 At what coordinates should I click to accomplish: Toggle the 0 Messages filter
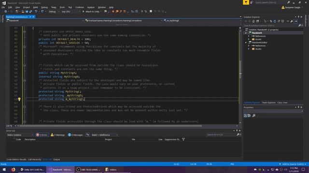(75, 135)
